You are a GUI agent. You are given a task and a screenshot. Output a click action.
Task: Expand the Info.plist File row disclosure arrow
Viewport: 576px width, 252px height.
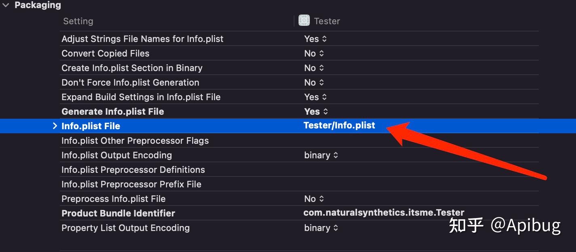click(x=55, y=126)
